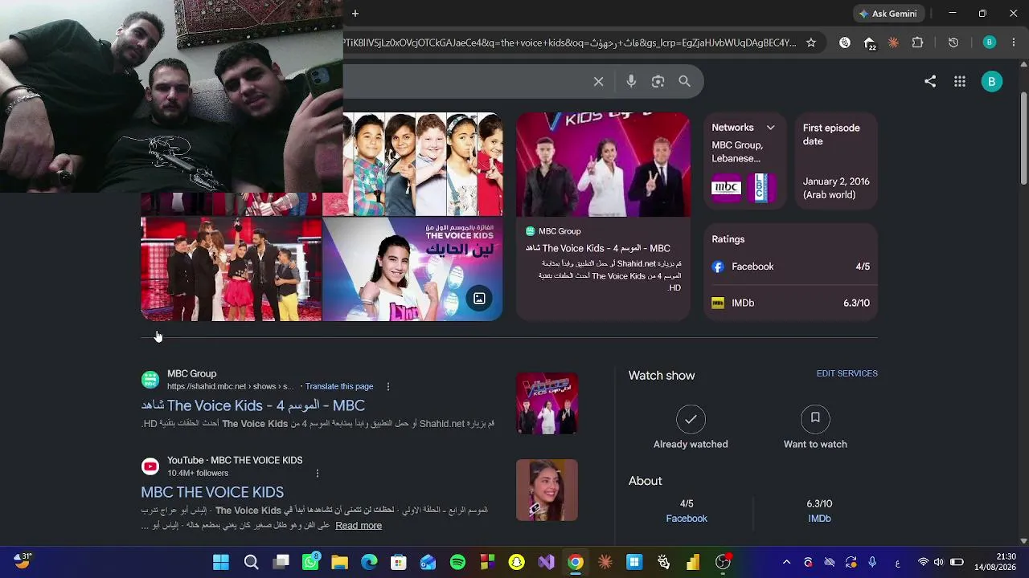Open Snapchat from the taskbar

point(516,562)
